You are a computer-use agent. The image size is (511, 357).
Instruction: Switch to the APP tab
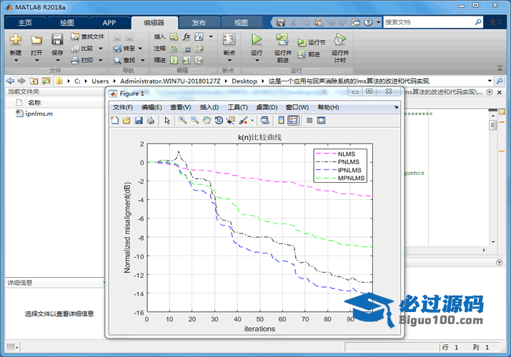[109, 22]
